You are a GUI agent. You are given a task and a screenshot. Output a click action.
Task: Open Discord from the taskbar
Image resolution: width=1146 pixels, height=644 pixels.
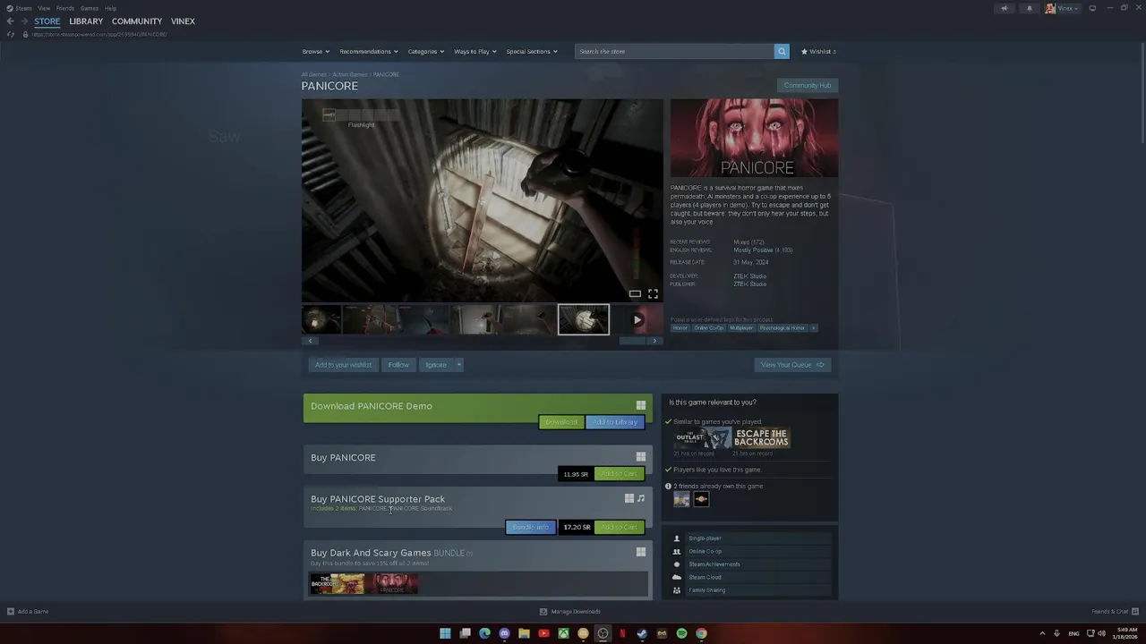click(x=504, y=633)
